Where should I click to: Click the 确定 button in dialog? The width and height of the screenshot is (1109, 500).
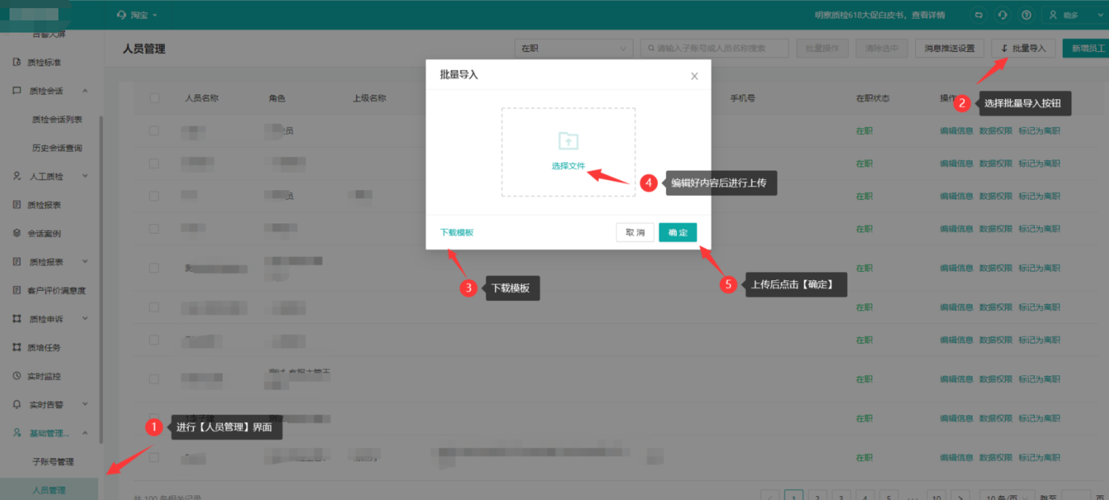pyautogui.click(x=678, y=232)
